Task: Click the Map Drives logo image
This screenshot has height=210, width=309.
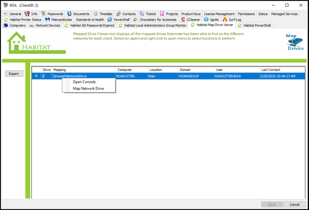Action: 295,42
